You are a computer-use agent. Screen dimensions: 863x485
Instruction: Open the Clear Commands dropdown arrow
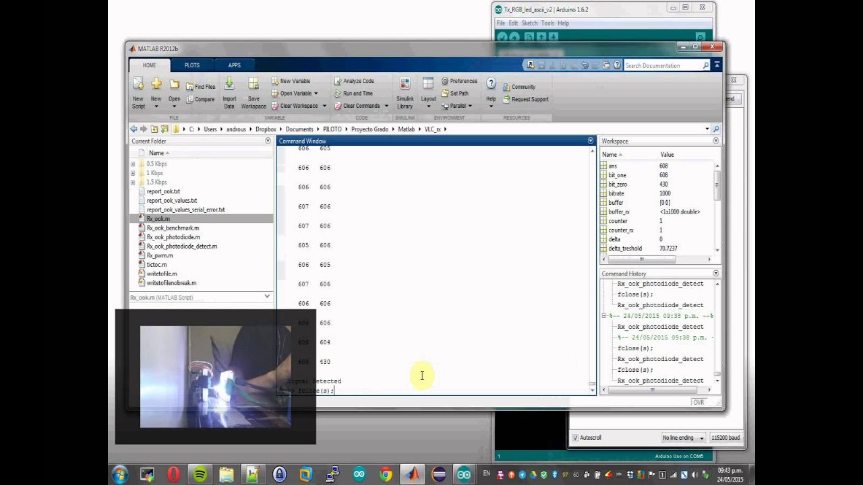pos(386,106)
